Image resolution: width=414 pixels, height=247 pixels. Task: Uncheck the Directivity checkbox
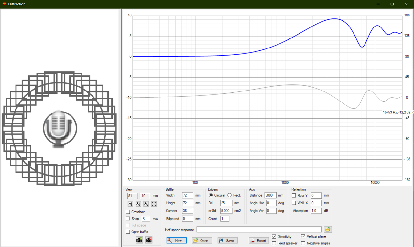click(x=274, y=237)
